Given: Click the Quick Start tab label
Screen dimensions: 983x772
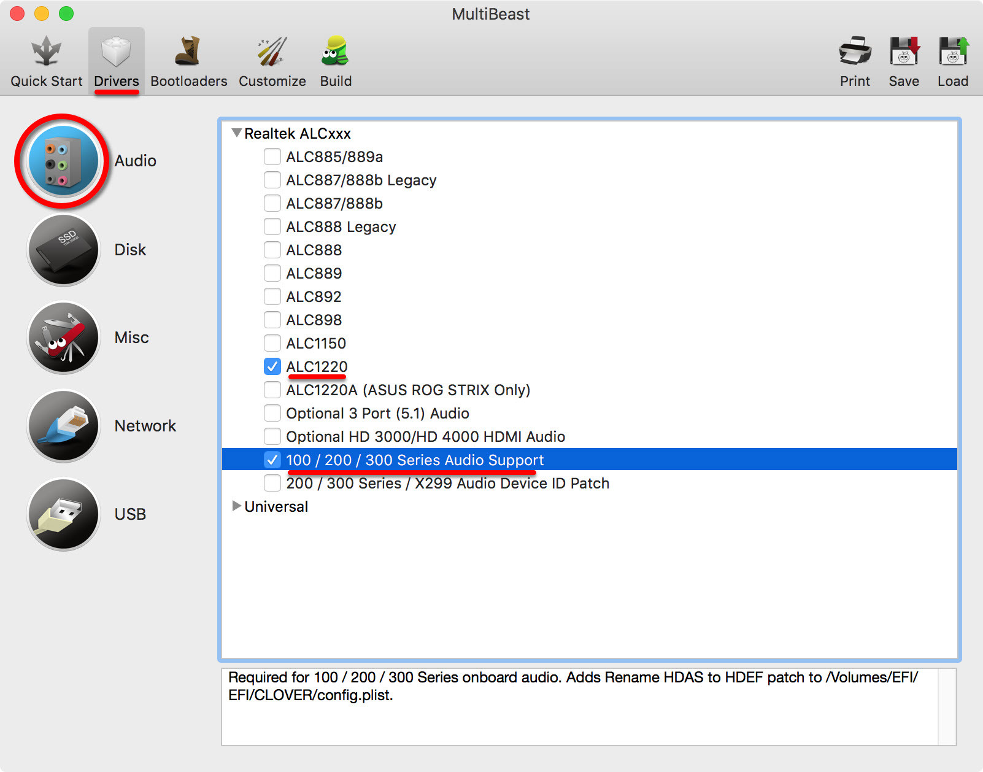Looking at the screenshot, I should point(46,81).
